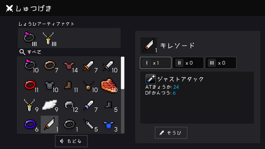Click the そうび equip button

point(171,133)
